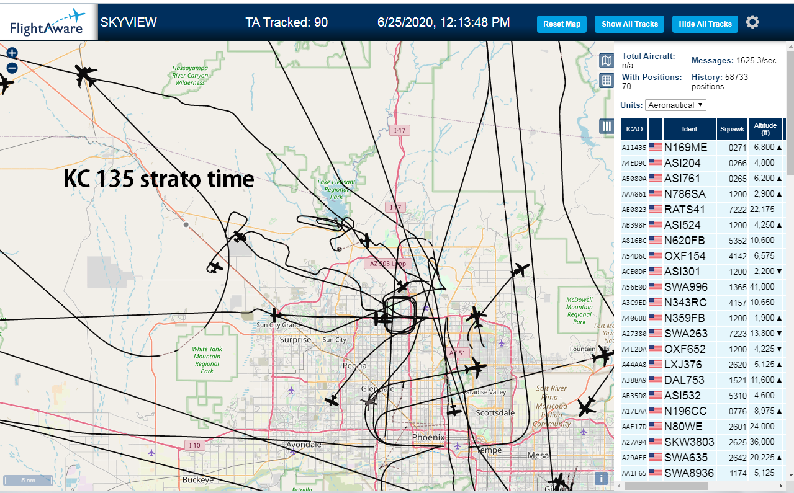
Task: Click altitude value 41,000 cell
Action: (x=764, y=287)
